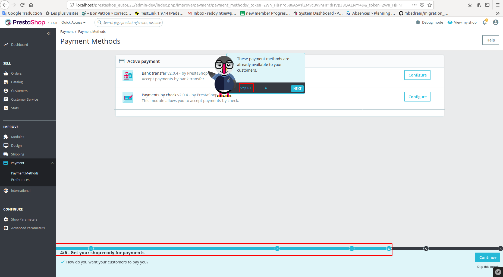This screenshot has width=503, height=277.
Task: Open the Symfony debug toolbar icon
Action: 498,272
